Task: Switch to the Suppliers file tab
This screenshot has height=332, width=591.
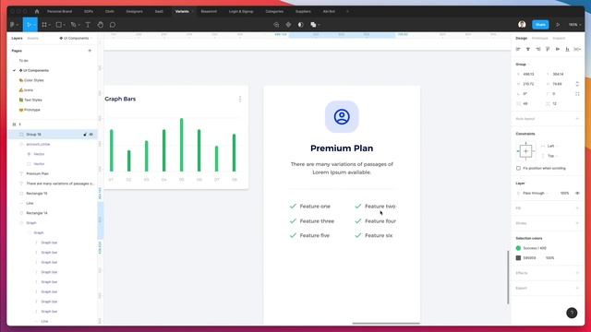Action: [303, 12]
